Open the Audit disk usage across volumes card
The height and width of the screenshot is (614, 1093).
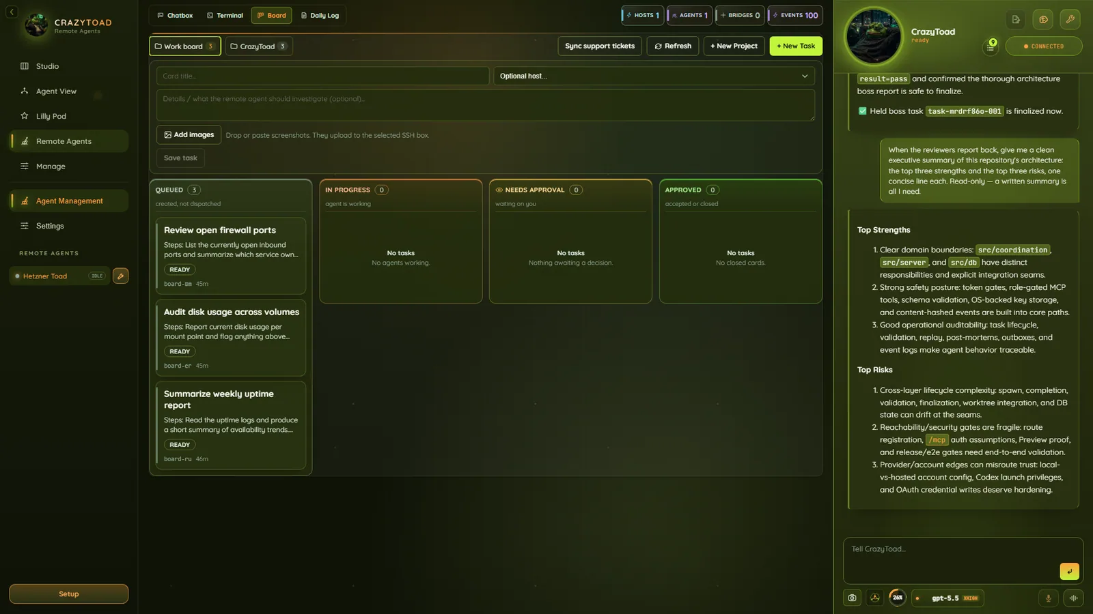coord(231,338)
